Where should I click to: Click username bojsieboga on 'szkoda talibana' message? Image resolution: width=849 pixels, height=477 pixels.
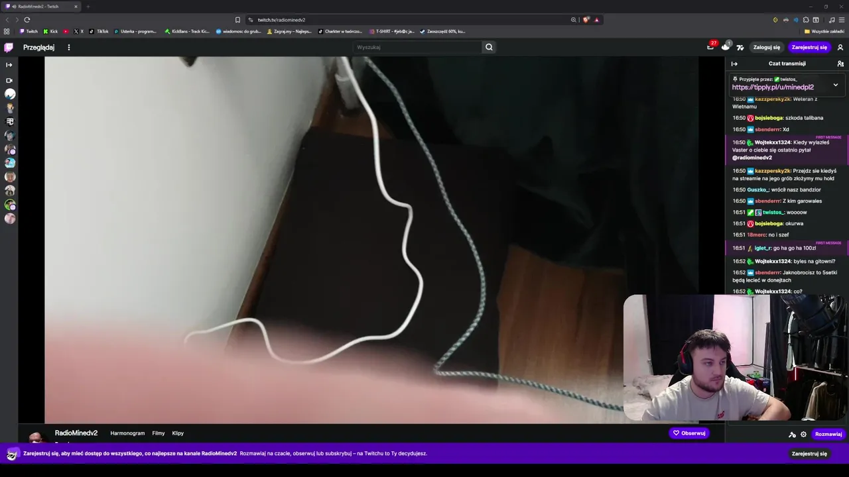click(x=769, y=118)
